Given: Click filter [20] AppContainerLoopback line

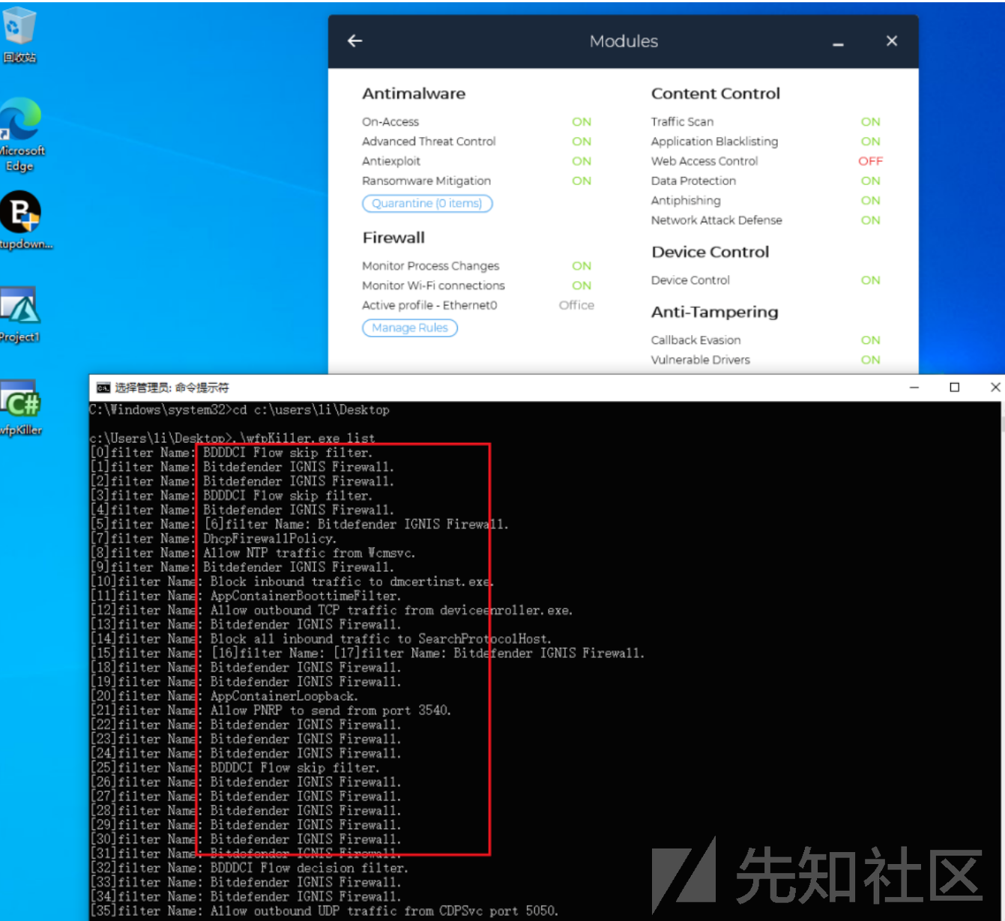Looking at the screenshot, I should coord(224,696).
